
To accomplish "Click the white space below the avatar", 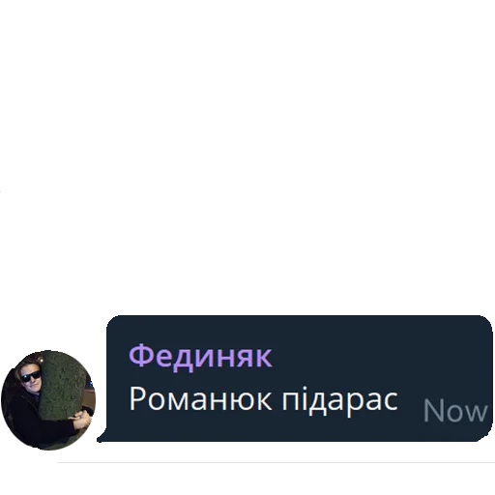I will (48, 471).
